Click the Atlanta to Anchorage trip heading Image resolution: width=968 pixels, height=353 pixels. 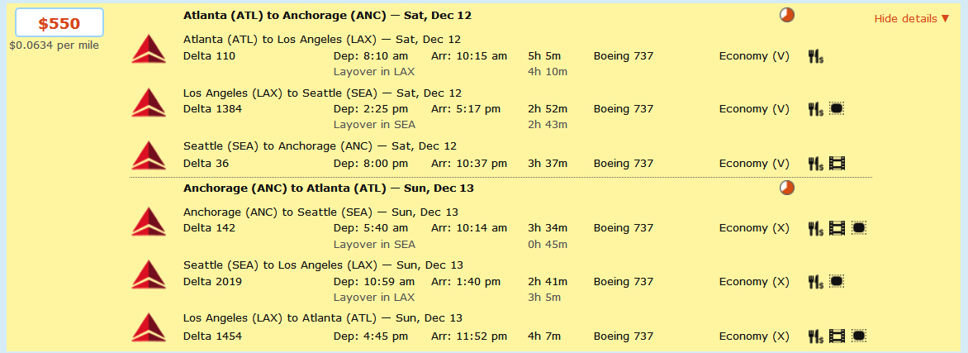pos(327,15)
